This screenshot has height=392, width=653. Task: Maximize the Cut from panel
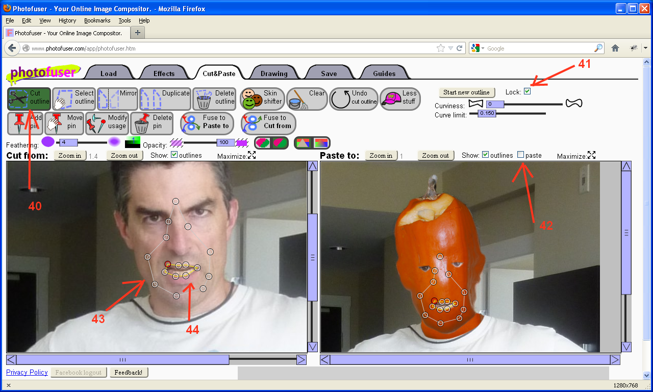(252, 155)
